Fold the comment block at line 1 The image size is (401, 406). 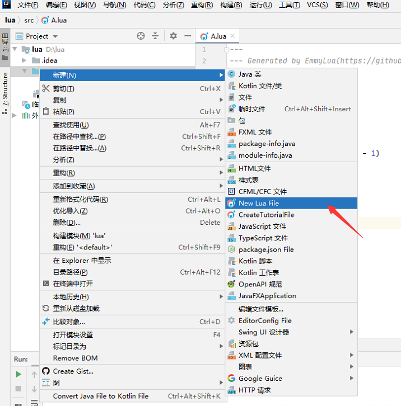point(226,49)
